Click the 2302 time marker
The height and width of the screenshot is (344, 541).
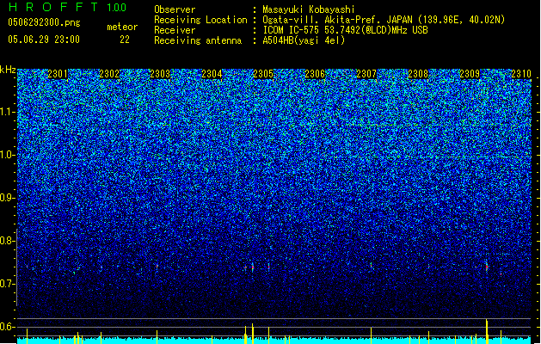pyautogui.click(x=109, y=74)
